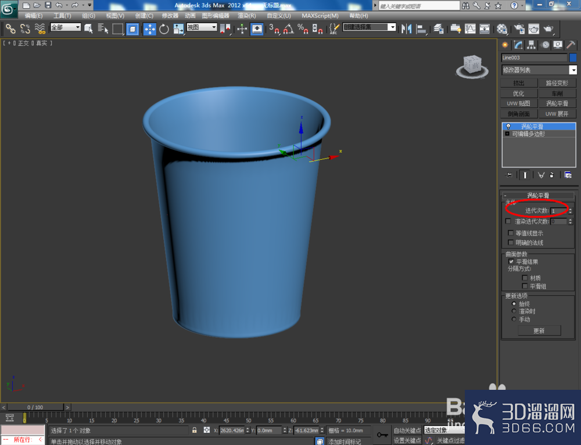Open the 工具(T) menu
This screenshot has height=445, width=581.
[x=62, y=16]
